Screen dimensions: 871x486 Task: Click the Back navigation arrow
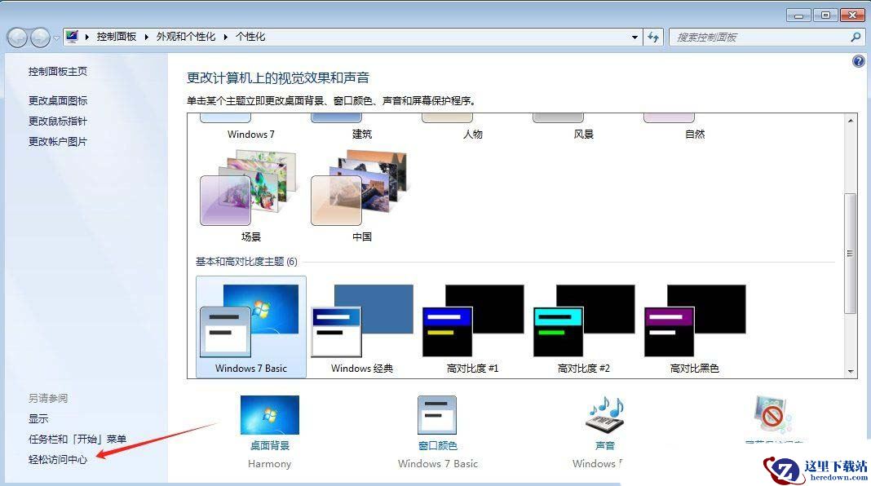click(x=17, y=38)
